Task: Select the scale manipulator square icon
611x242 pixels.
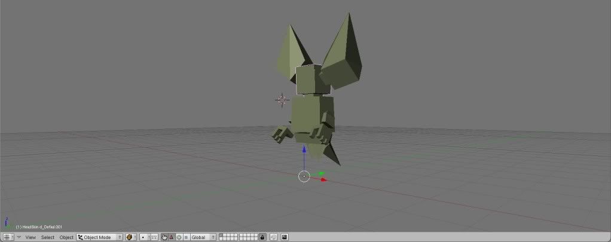Action: tap(186, 237)
